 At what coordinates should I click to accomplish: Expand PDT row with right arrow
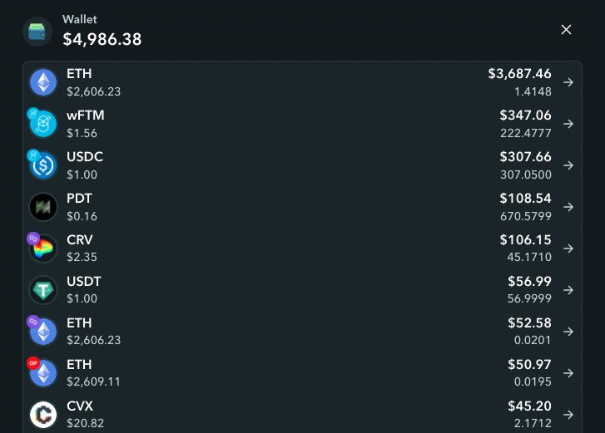tap(568, 207)
